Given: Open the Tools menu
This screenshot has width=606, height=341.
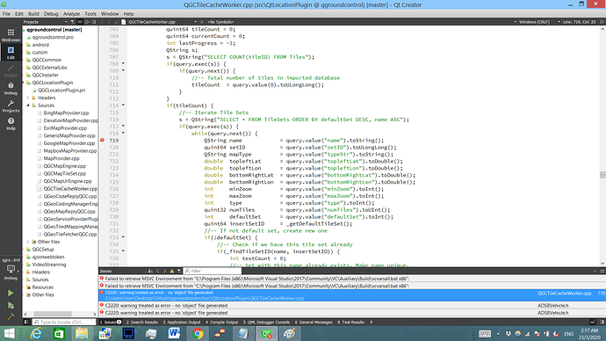Looking at the screenshot, I should 90,13.
